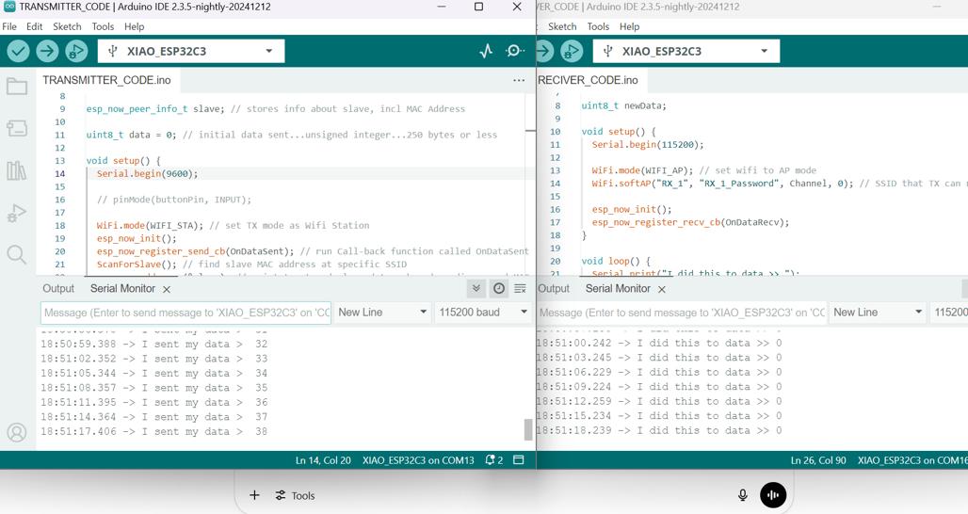Start Debugging in Receiver window toolbar

point(572,51)
